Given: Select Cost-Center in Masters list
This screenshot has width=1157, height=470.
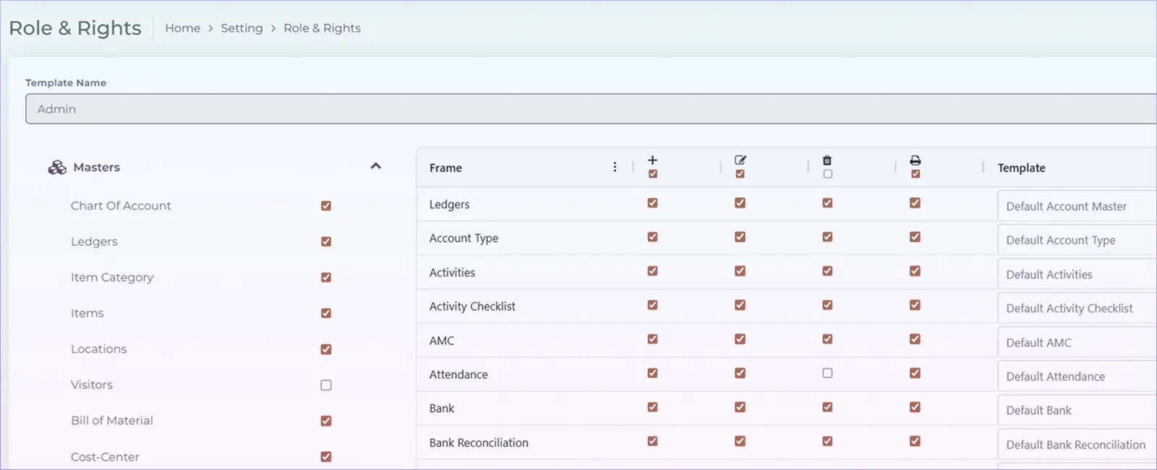Looking at the screenshot, I should [105, 457].
